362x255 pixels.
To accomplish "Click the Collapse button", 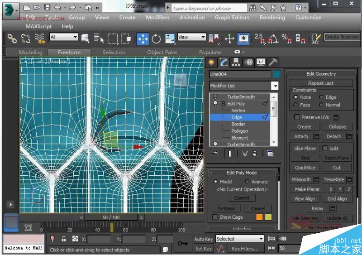I will click(x=337, y=127).
